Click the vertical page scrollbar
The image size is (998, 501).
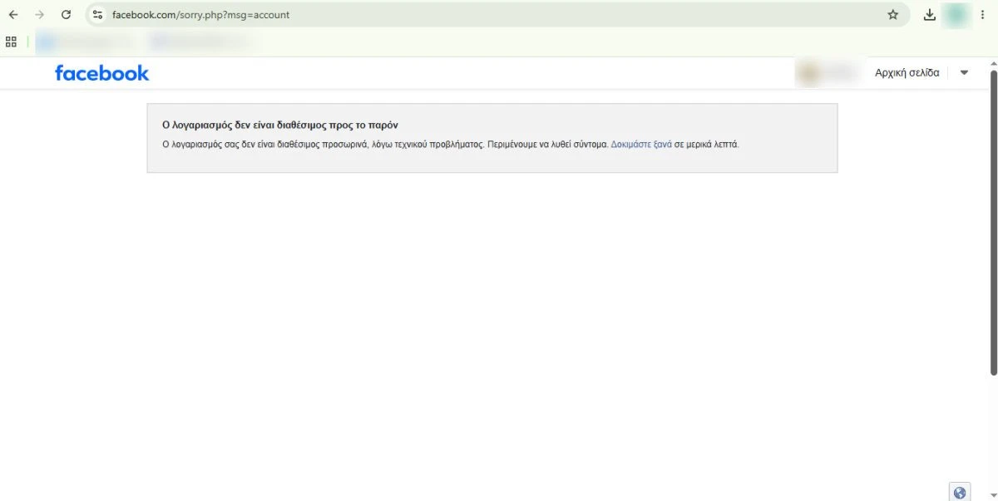point(993,223)
